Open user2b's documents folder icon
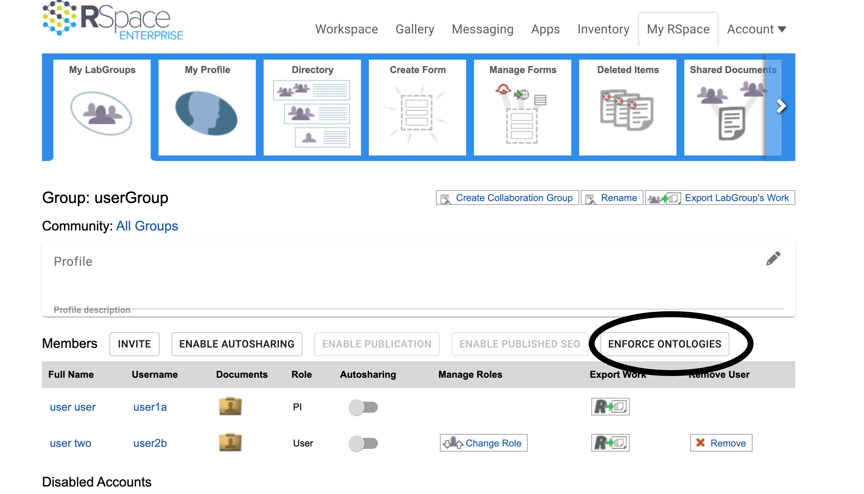The height and width of the screenshot is (494, 864). click(x=230, y=442)
